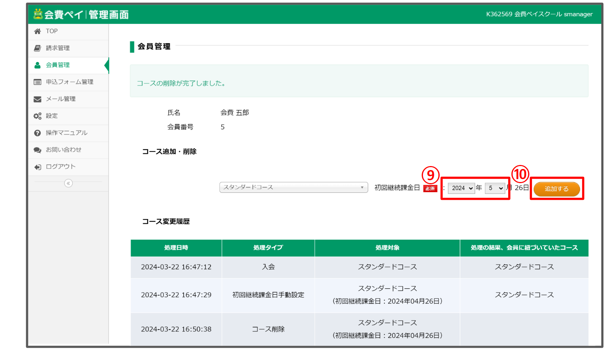This screenshot has height=351, width=606.
Task: Collapse the sidebar with double-chevron button
Action: (68, 183)
